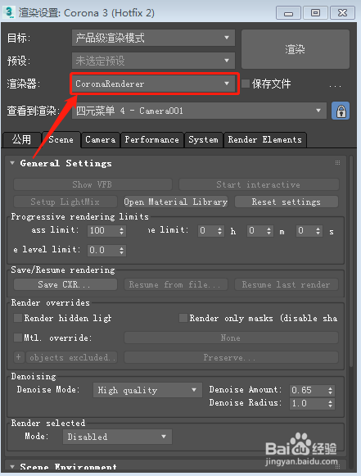361x476 pixels.
Task: Toggle Render hidden lights checkbox
Action: point(18,318)
